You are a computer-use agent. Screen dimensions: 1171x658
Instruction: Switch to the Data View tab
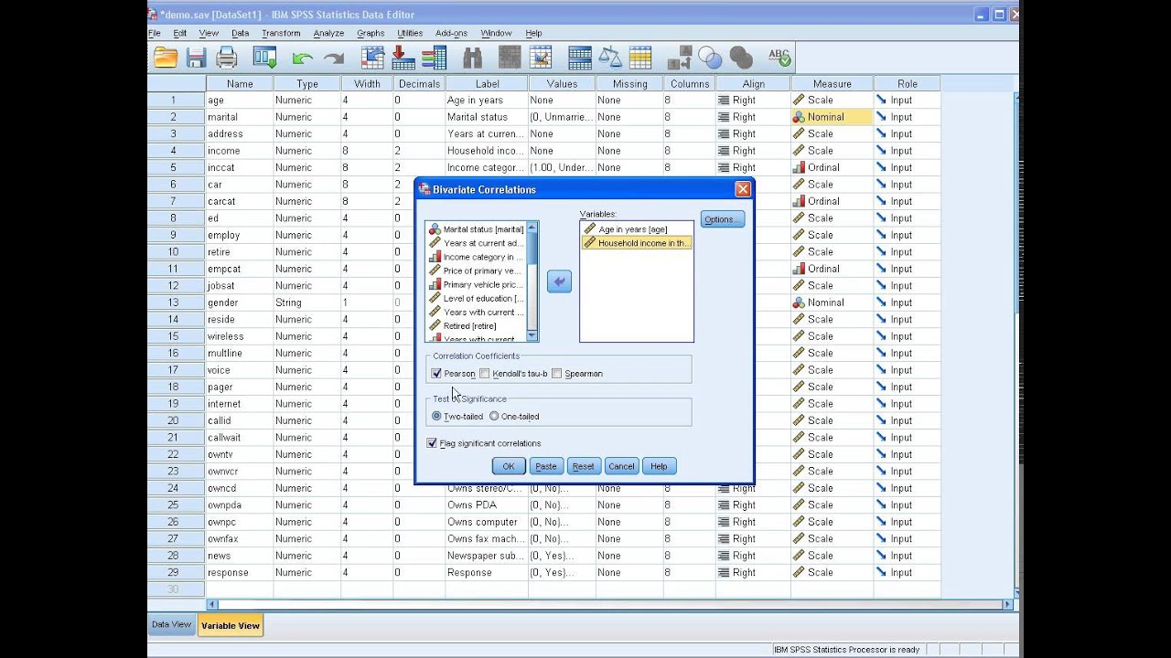tap(172, 625)
